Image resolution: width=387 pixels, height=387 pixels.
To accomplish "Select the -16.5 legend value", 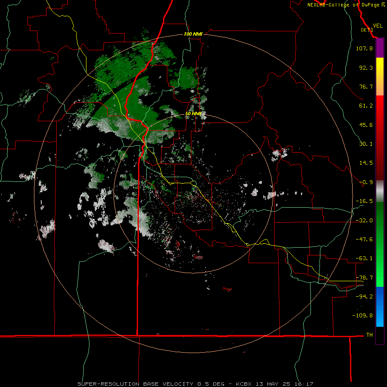I will click(x=364, y=201).
